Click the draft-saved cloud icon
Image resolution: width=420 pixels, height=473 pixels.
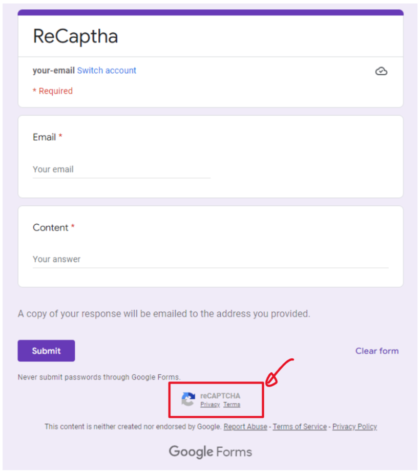[x=381, y=71]
